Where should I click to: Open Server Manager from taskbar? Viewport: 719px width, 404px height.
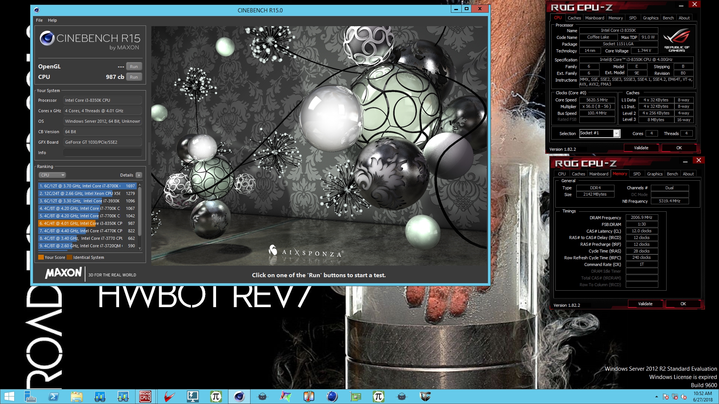coord(30,397)
